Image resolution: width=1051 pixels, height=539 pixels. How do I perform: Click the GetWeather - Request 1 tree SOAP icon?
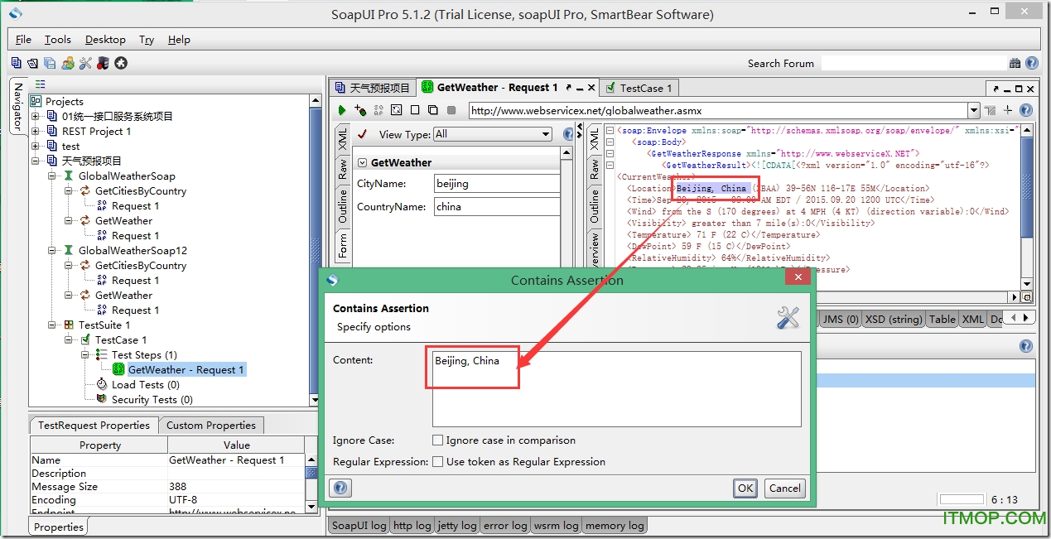[118, 369]
